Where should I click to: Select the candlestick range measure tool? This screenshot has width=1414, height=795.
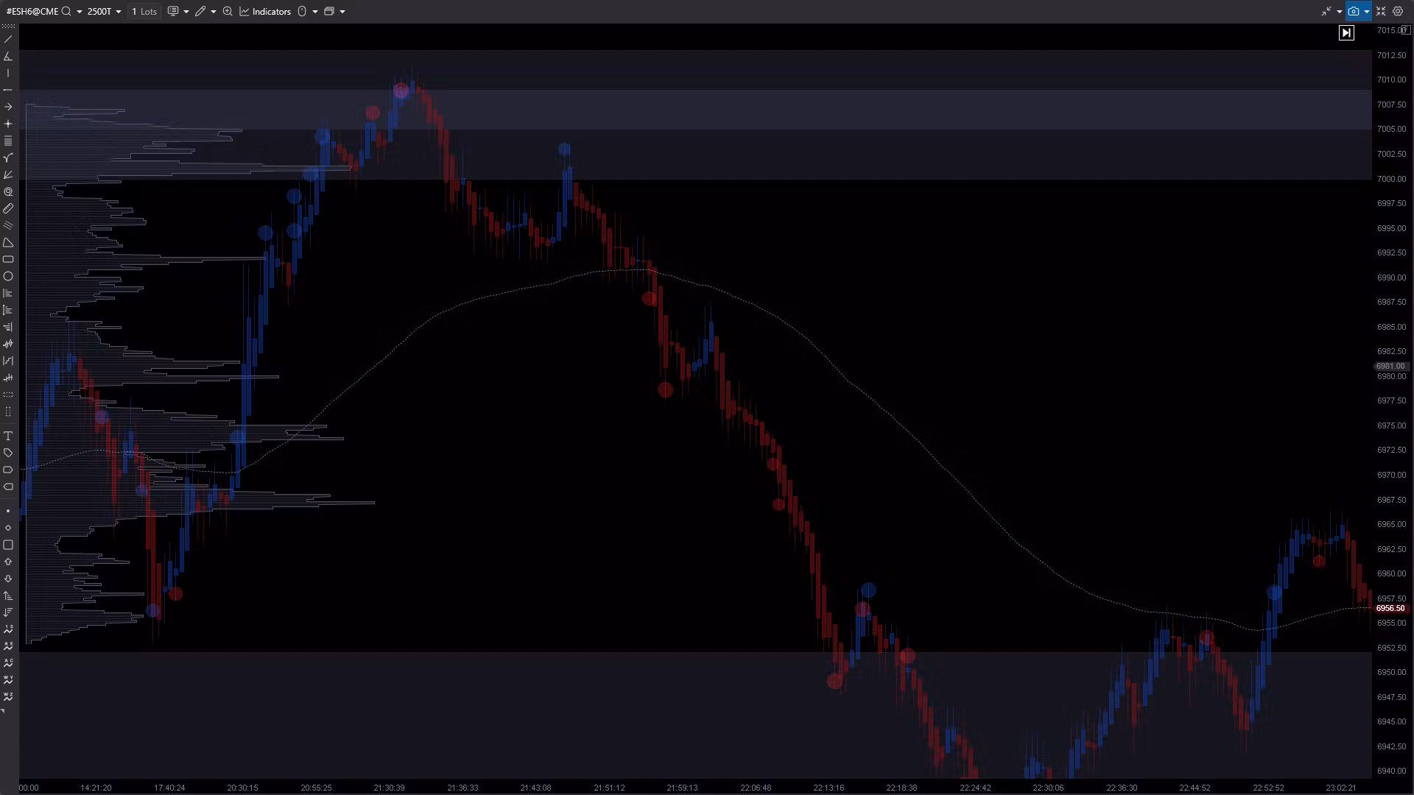coord(8,344)
